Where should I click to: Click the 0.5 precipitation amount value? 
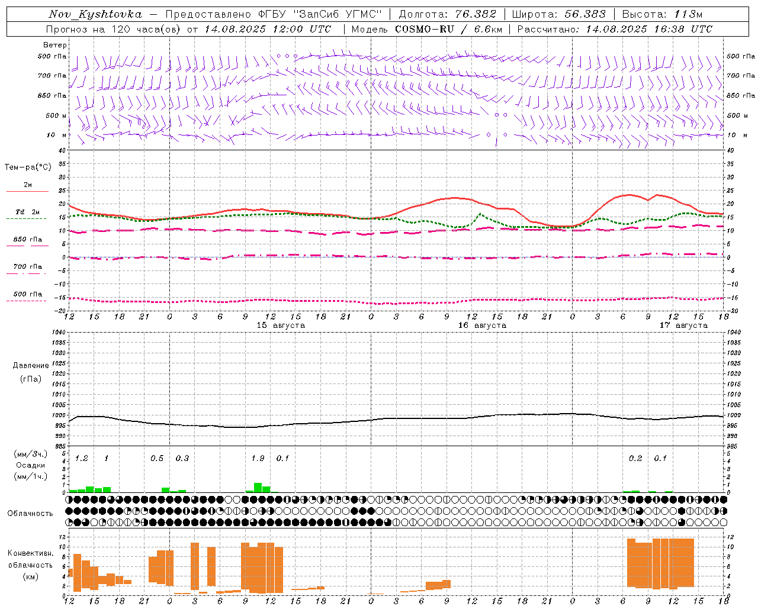pos(157,459)
